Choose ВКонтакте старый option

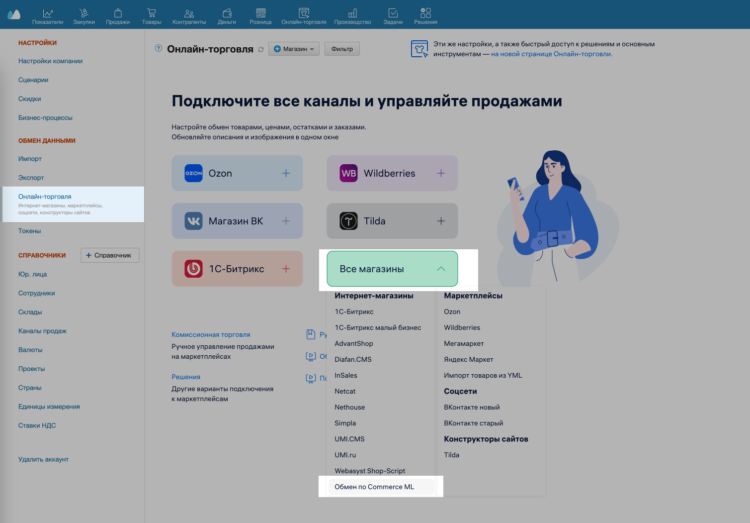pyautogui.click(x=473, y=423)
